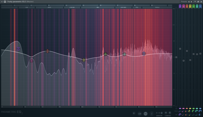Click the main level slider handle
Image resolution: width=203 pixels, height=117 pixels.
(x=176, y=57)
